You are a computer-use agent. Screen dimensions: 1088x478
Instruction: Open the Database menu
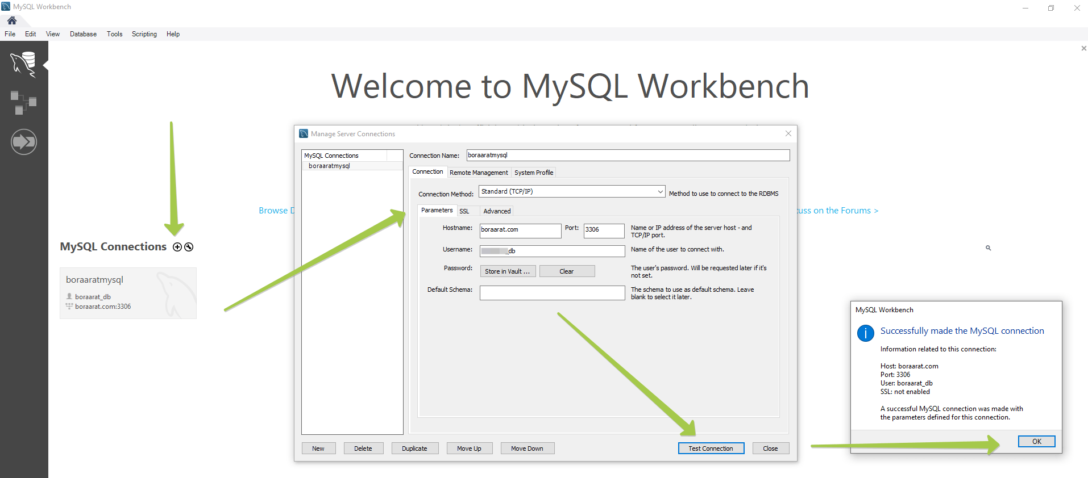click(x=83, y=34)
